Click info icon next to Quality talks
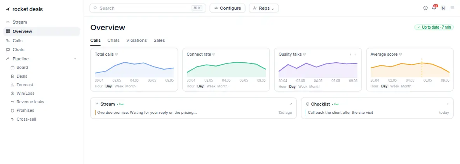 tap(305, 54)
